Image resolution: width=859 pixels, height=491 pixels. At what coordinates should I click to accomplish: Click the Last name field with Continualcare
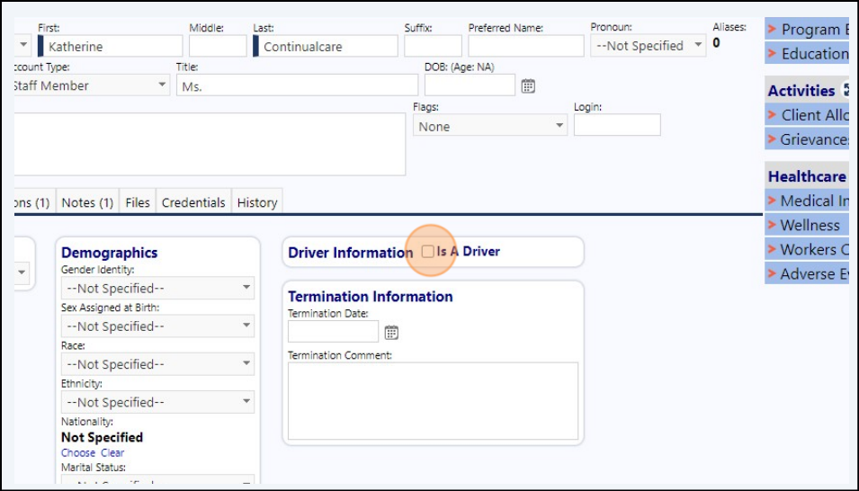327,47
